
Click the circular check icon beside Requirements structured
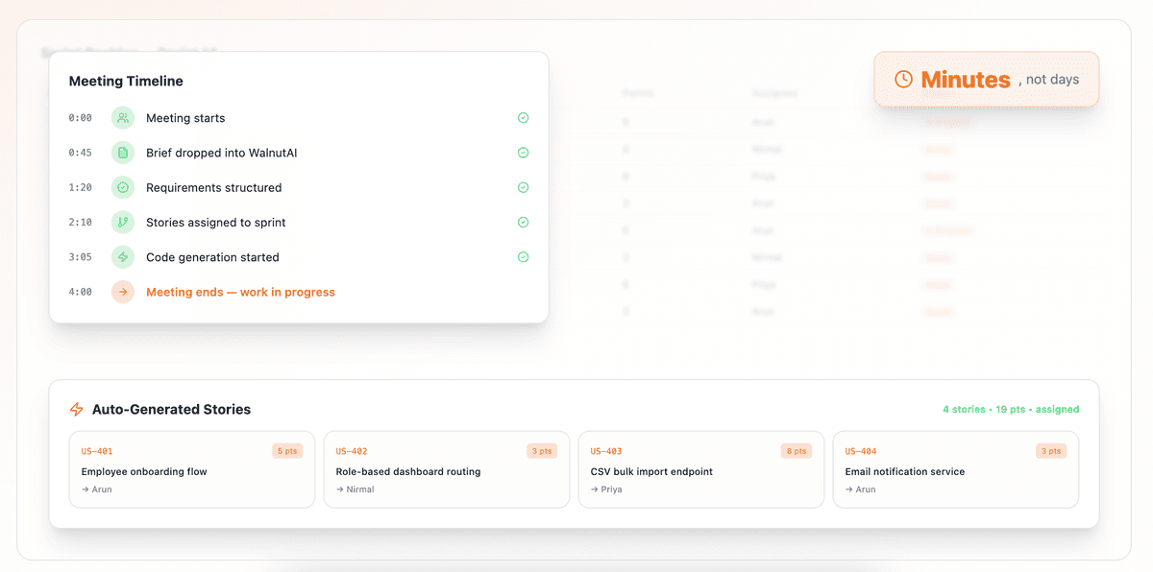[122, 187]
